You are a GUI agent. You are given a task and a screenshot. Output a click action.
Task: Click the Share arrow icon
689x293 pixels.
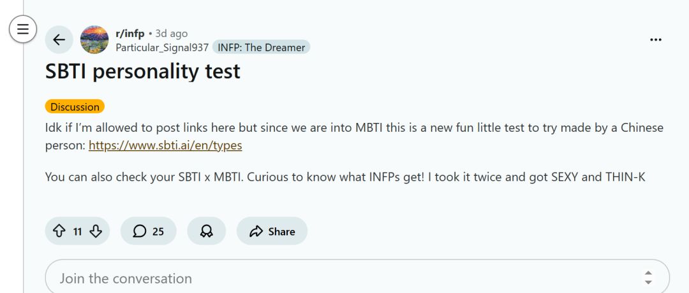point(256,231)
